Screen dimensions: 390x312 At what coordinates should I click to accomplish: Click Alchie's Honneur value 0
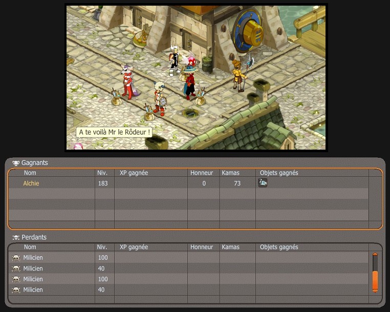pyautogui.click(x=204, y=183)
